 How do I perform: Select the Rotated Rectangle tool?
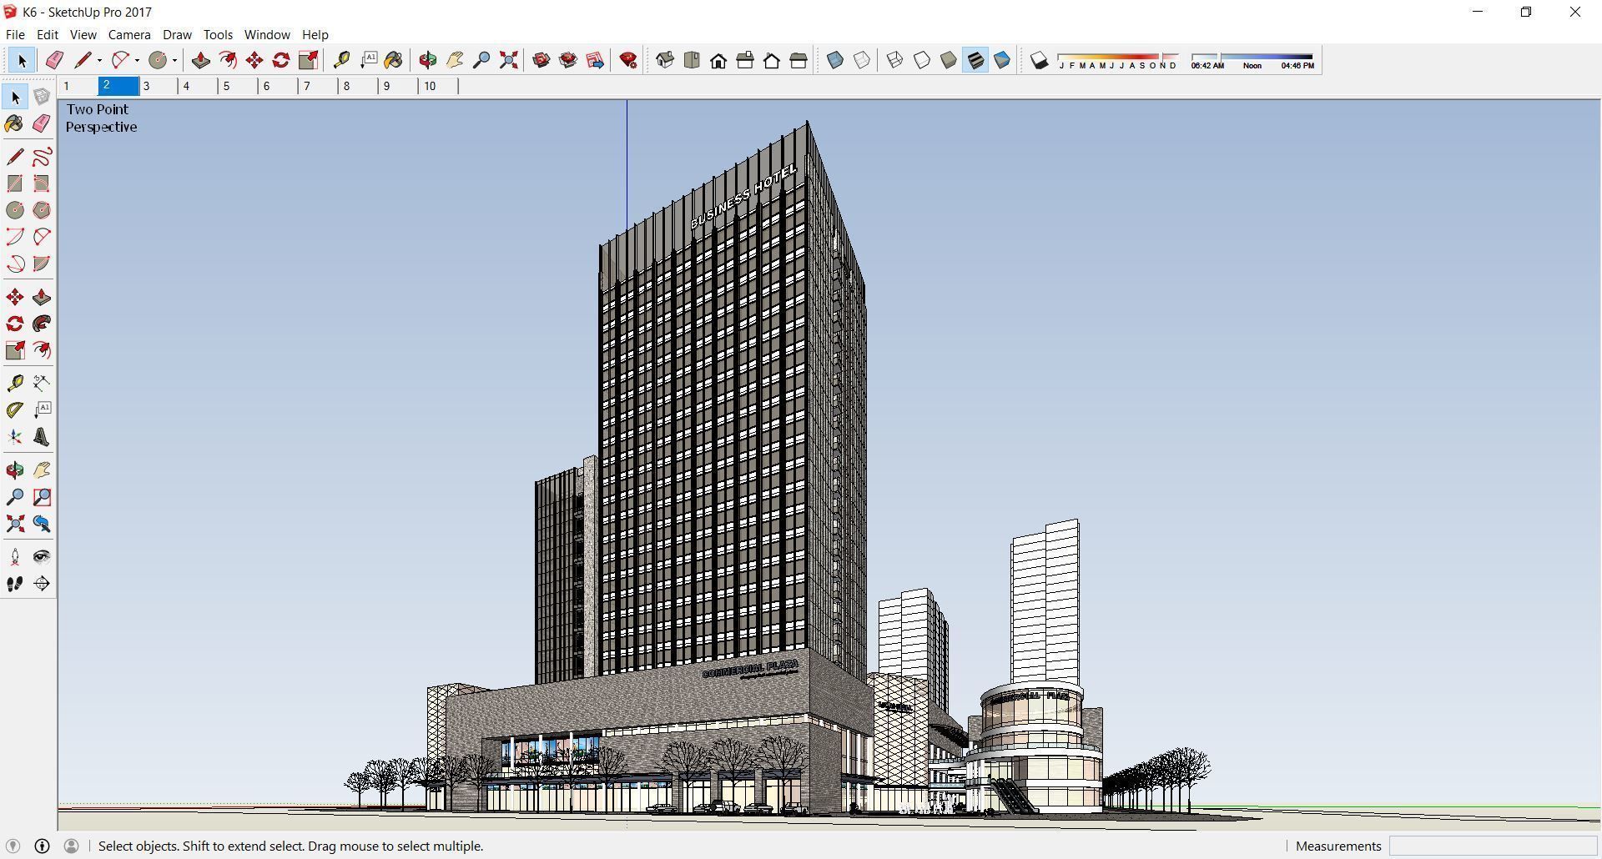42,183
